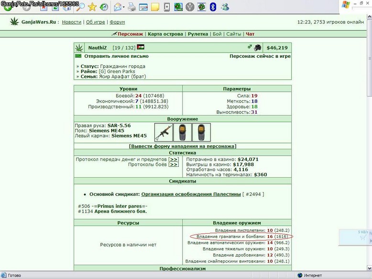Click the yellow note toolbar icon
Image resolution: width=372 pixels, height=279 pixels.
pos(155,7)
